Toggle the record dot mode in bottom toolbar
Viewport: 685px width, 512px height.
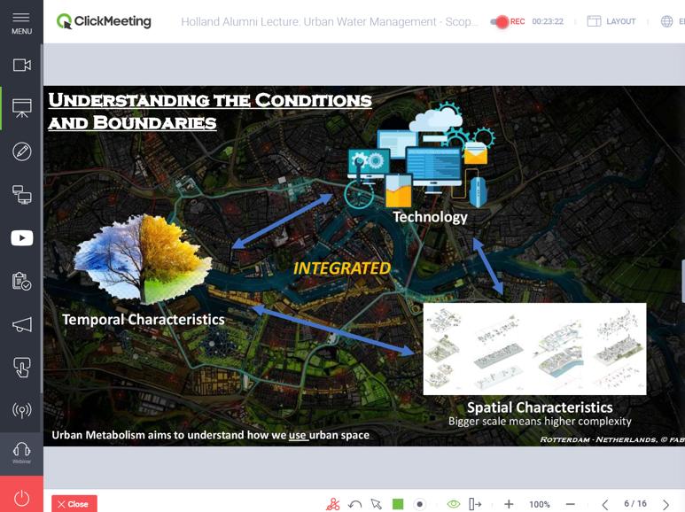tap(420, 504)
